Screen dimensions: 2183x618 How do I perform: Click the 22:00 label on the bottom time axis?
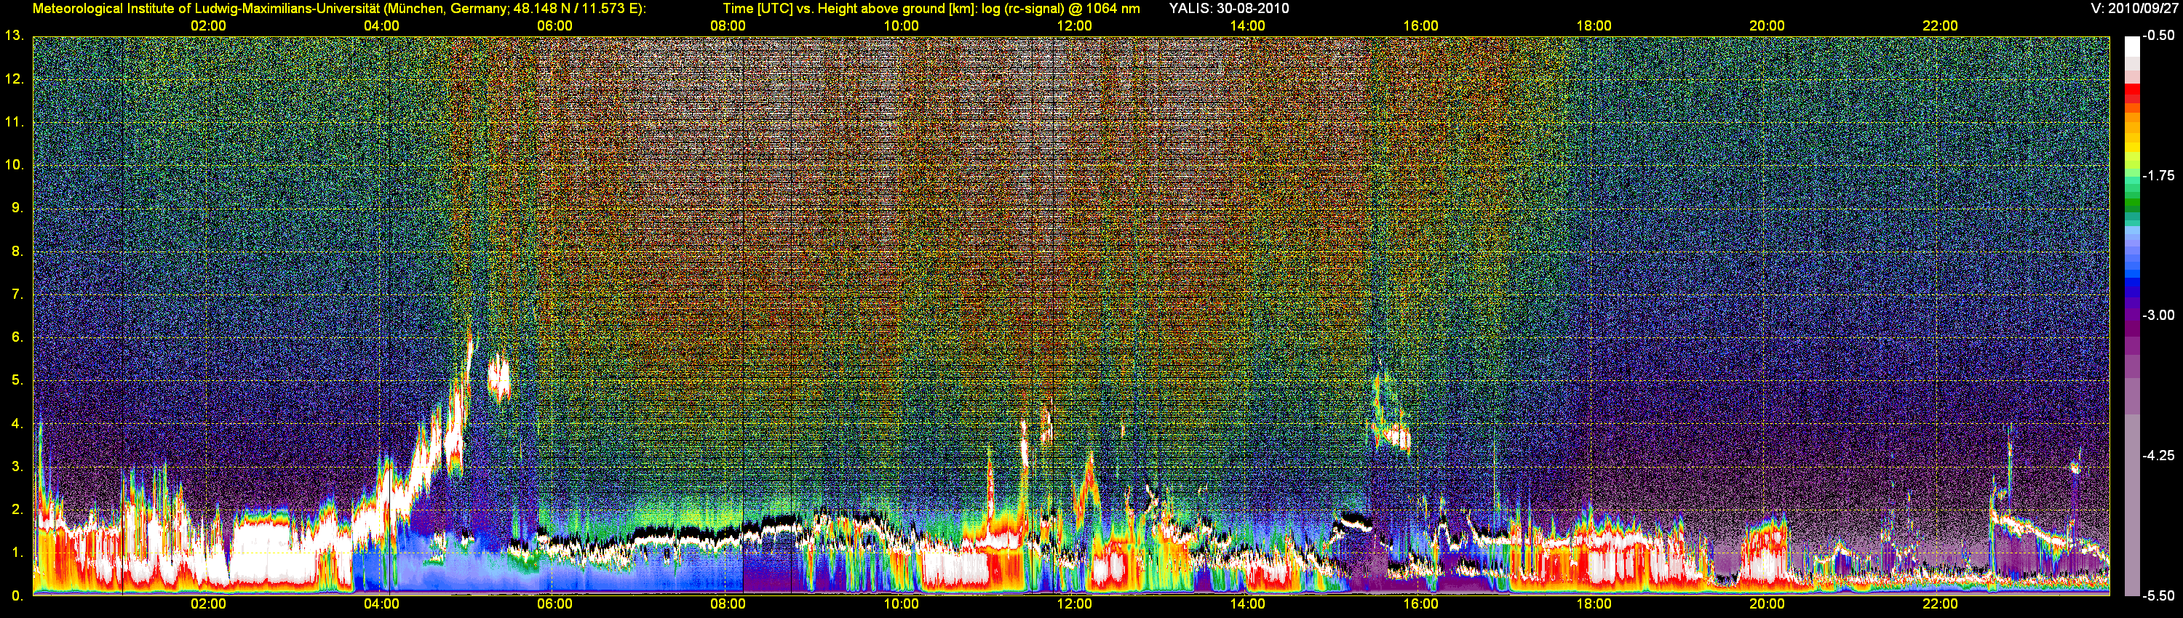(1941, 604)
